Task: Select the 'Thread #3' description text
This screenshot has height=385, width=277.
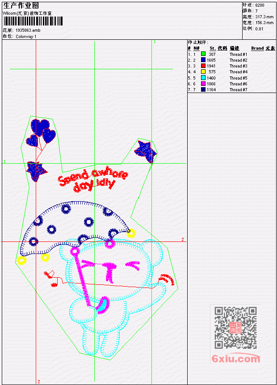Action: 238,66
